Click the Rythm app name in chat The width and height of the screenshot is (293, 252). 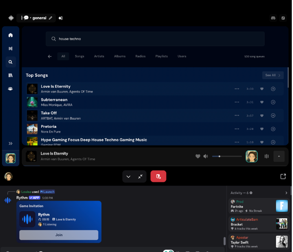(22, 198)
